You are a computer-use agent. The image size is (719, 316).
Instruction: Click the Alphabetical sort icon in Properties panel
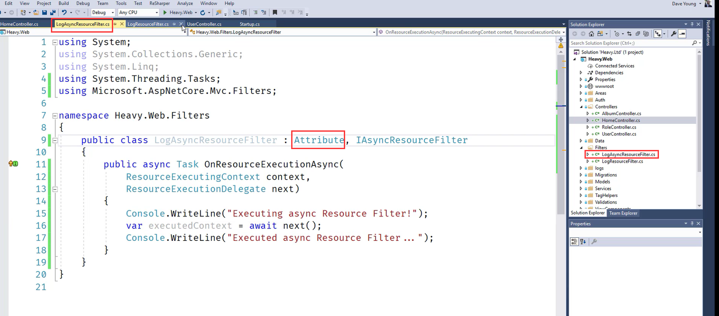point(583,242)
